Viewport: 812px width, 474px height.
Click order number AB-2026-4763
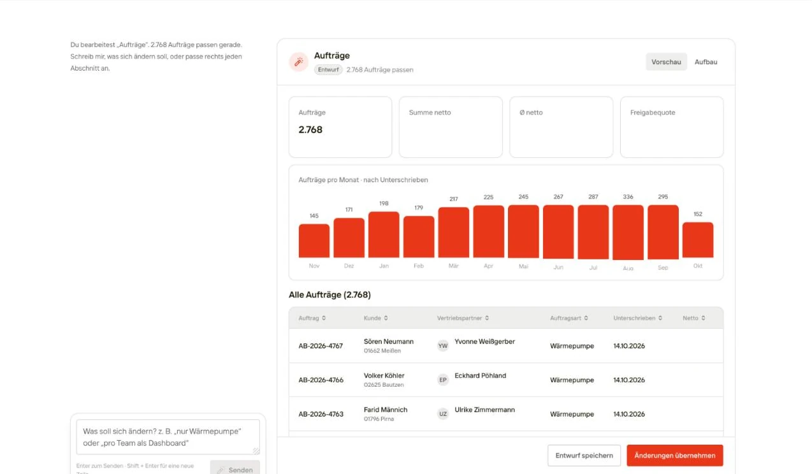point(321,414)
